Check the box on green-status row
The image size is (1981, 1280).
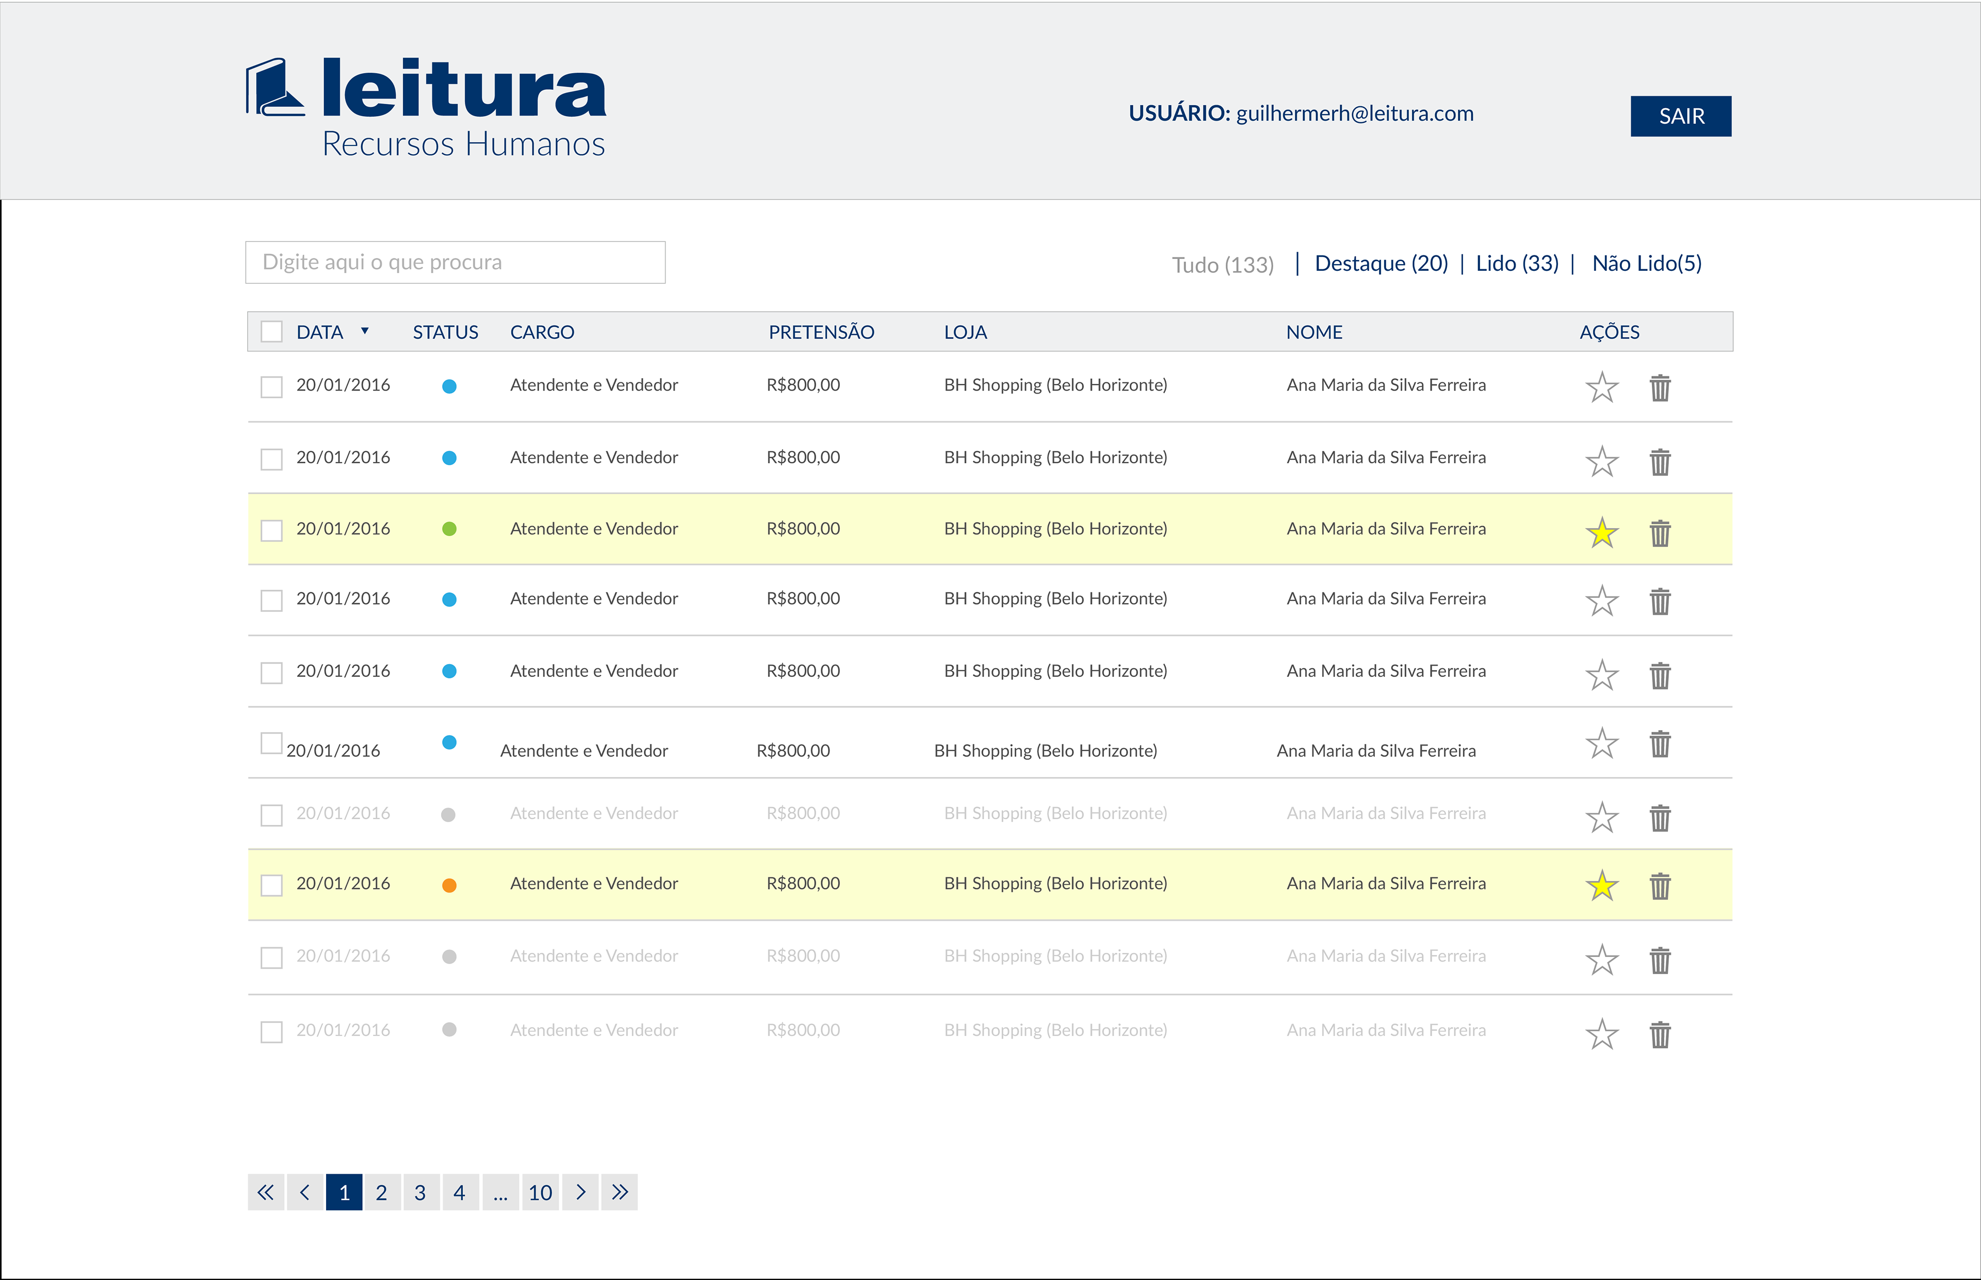pos(272,530)
